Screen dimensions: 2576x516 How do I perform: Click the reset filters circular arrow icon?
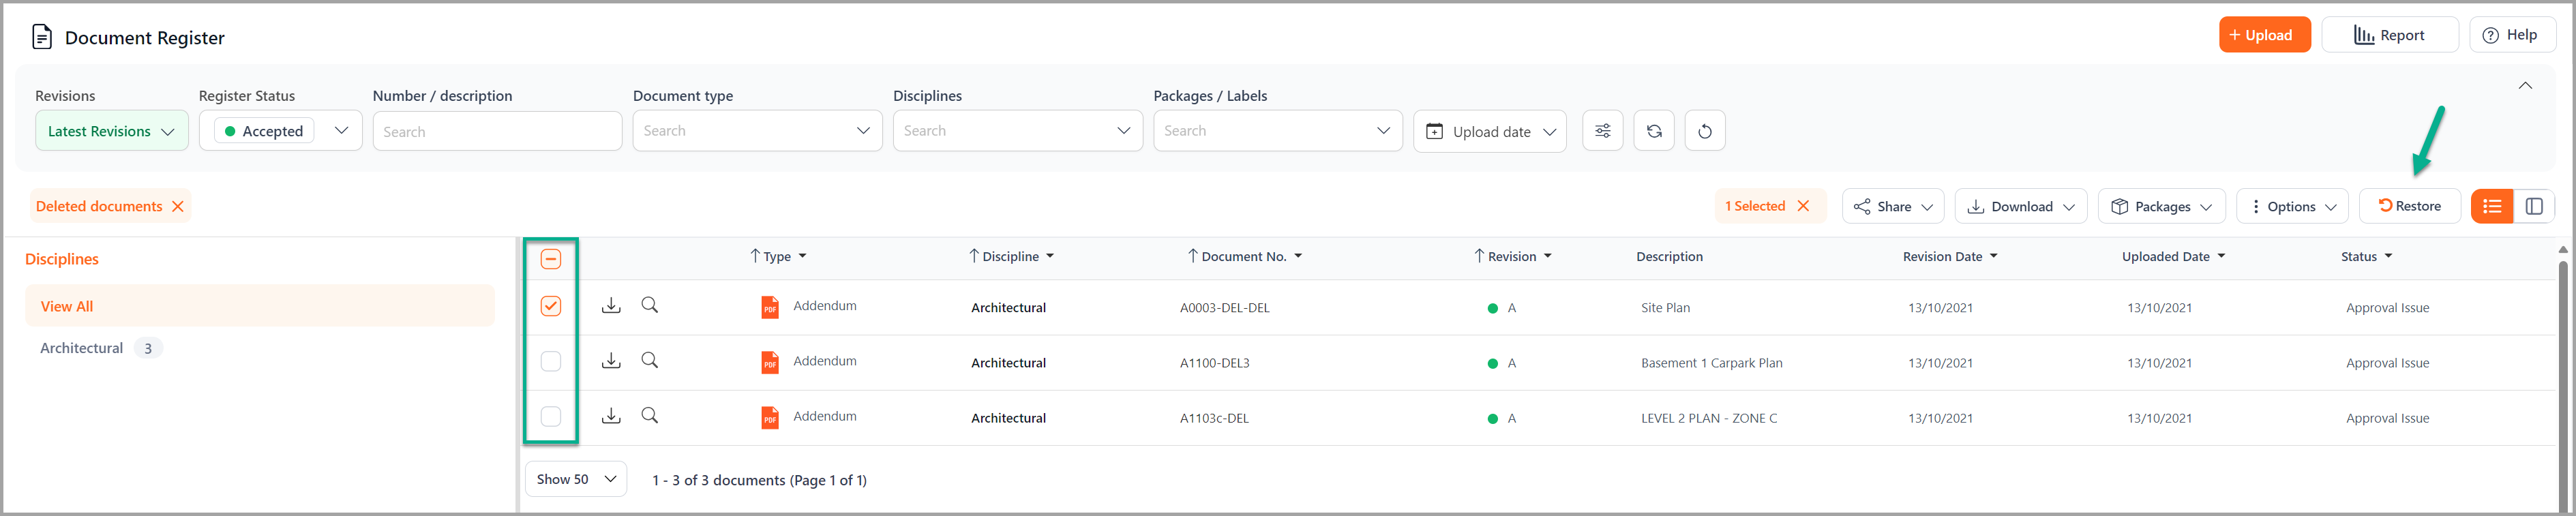click(1705, 131)
